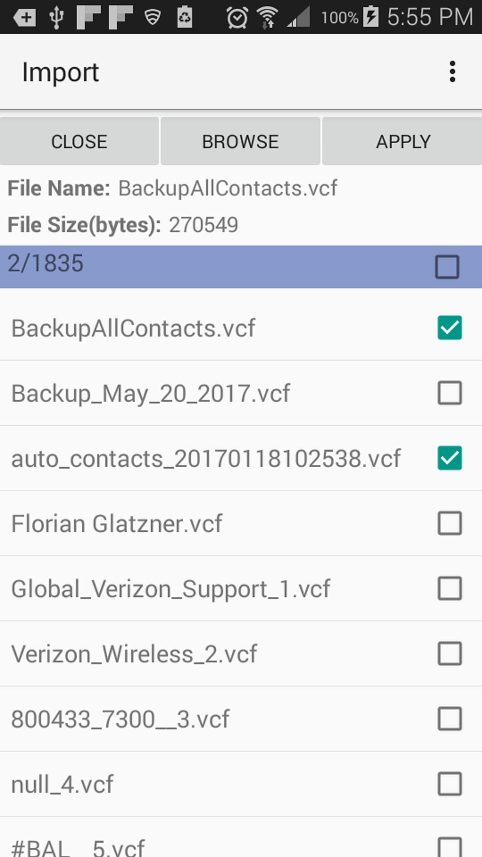The width and height of the screenshot is (482, 857).
Task: Open the overflow menu icon
Action: point(452,71)
